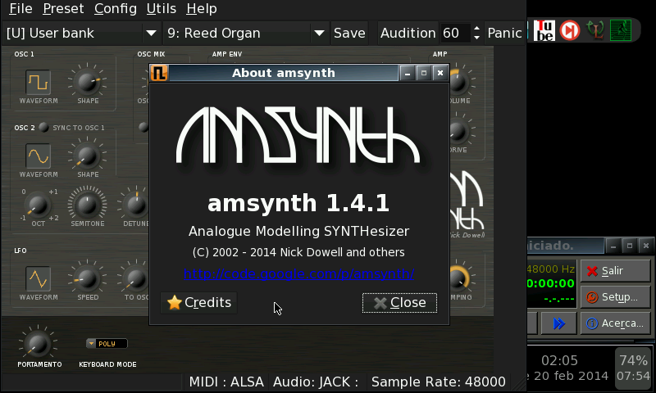Open the OSC 2 waveform selector

pyautogui.click(x=38, y=156)
